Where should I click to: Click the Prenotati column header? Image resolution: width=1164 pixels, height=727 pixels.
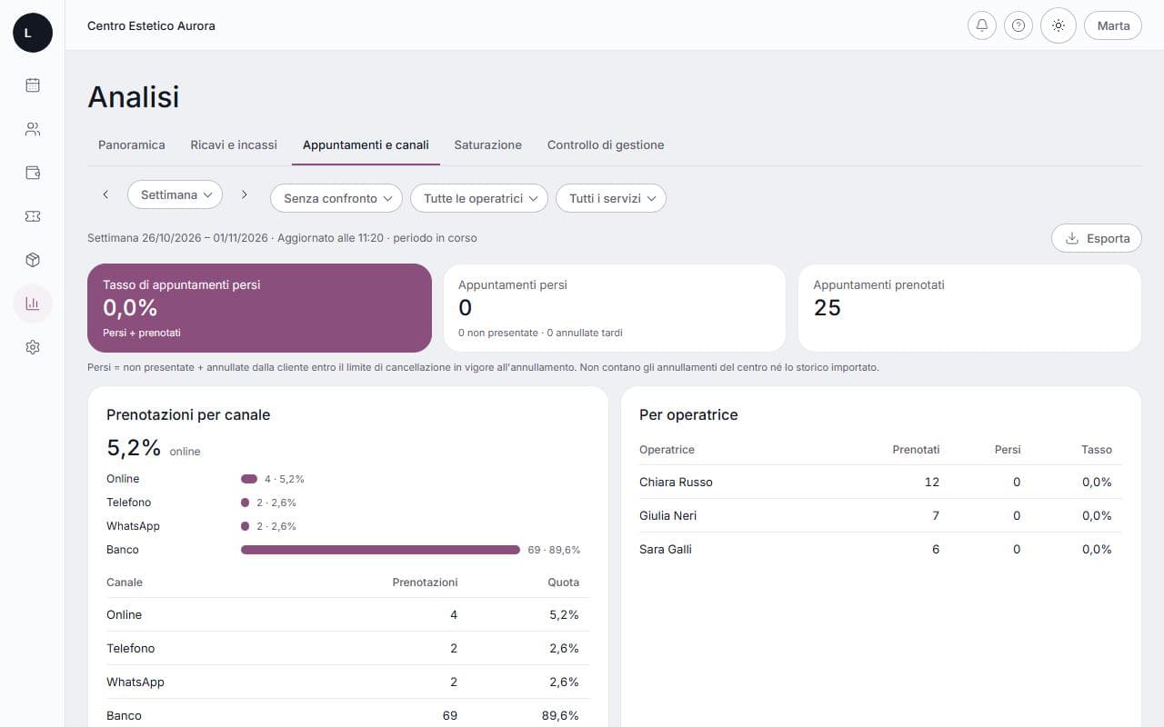916,450
